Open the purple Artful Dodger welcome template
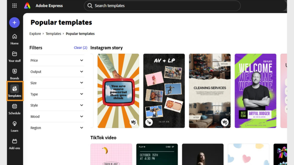This screenshot has height=165, width=294. coord(255,90)
